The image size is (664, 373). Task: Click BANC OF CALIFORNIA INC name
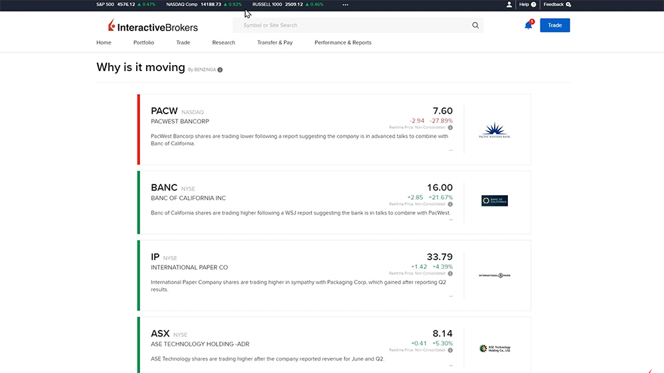[x=189, y=198]
